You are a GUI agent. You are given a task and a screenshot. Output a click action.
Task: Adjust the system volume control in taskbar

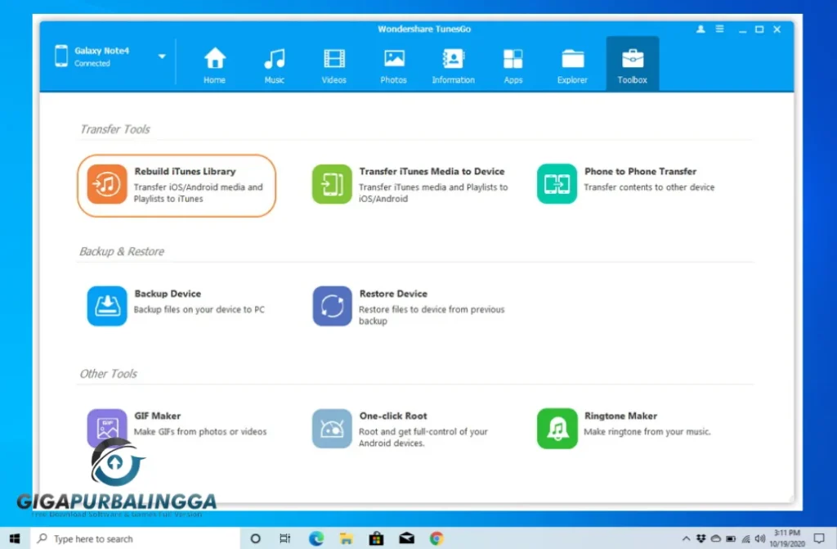click(759, 538)
